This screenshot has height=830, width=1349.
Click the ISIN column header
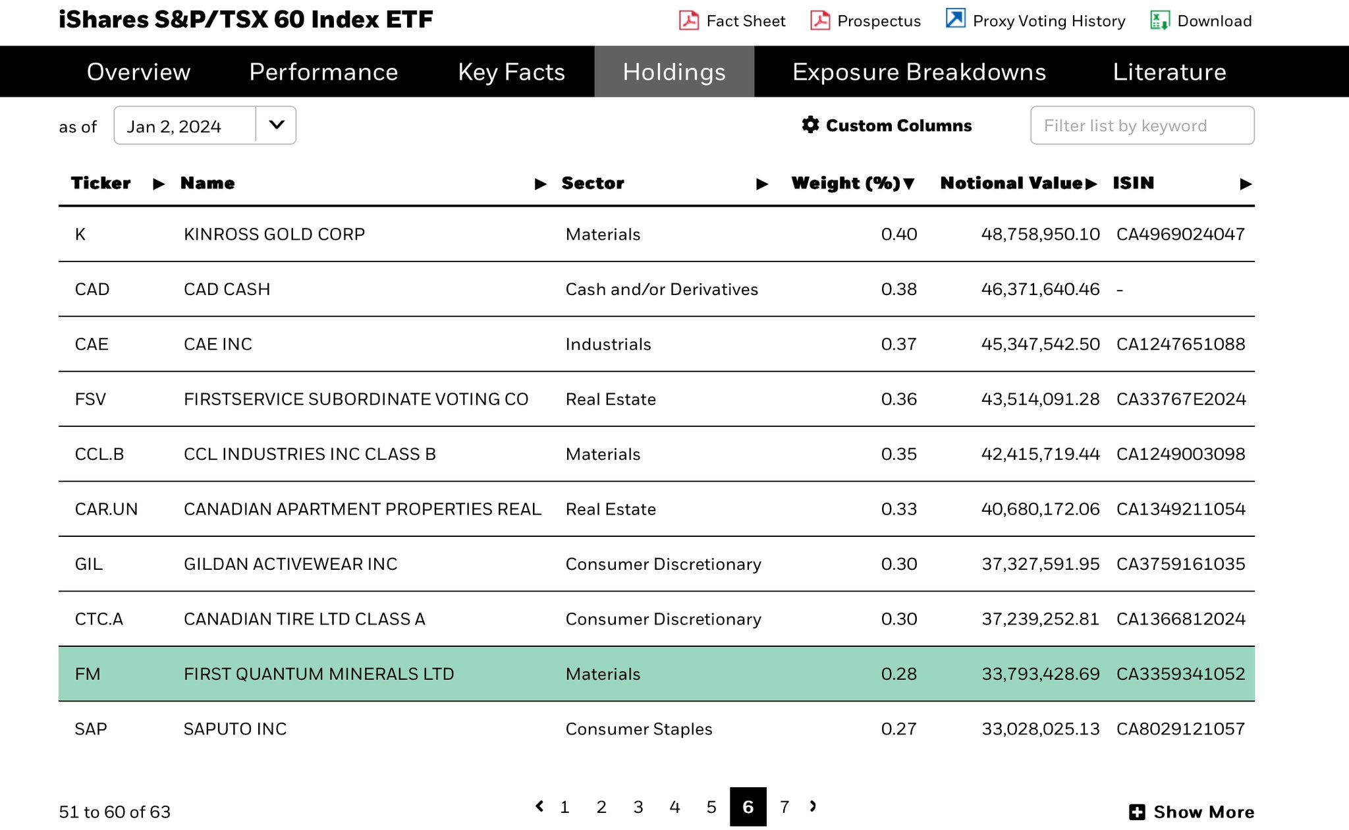pos(1134,183)
